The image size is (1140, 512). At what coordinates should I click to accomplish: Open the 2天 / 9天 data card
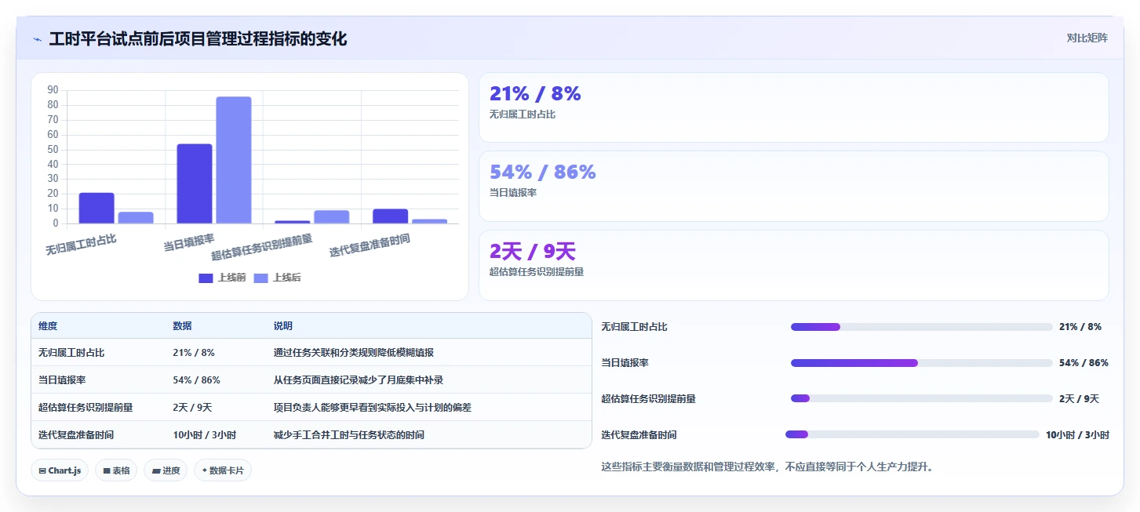tap(794, 265)
